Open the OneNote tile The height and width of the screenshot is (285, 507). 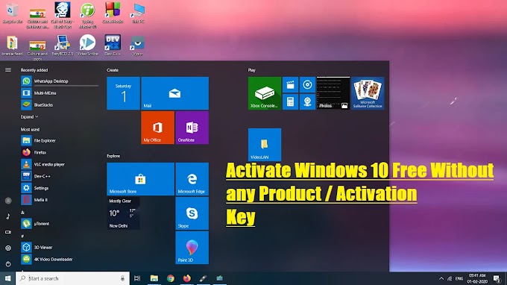point(192,128)
